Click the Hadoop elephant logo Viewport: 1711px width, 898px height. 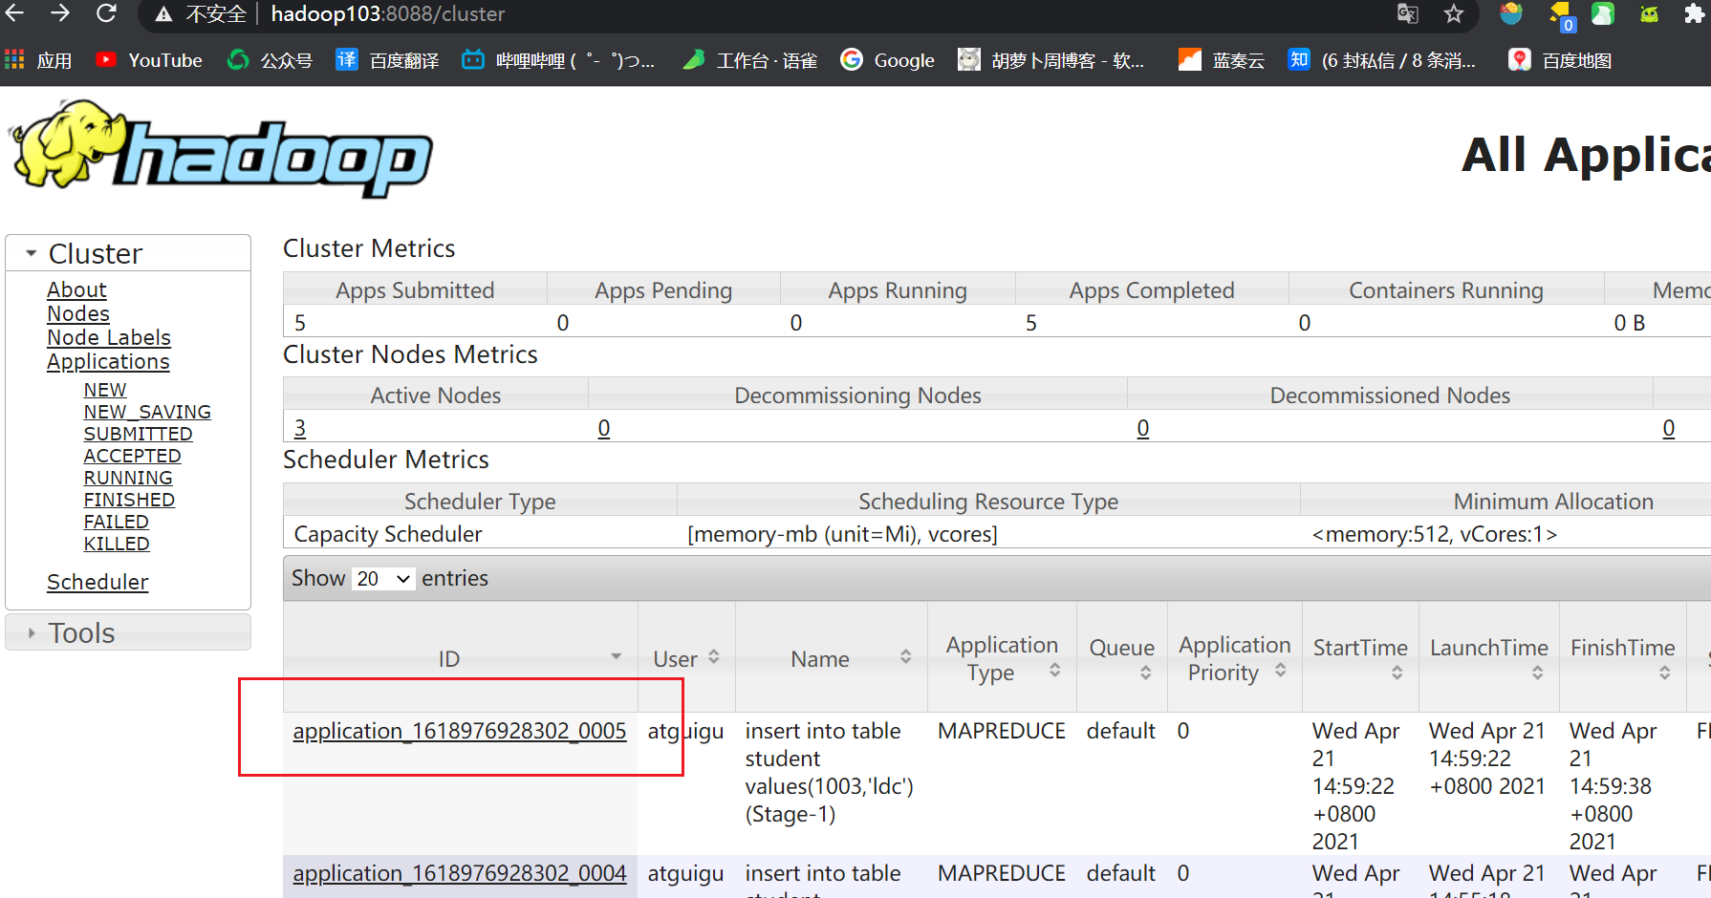pyautogui.click(x=221, y=148)
